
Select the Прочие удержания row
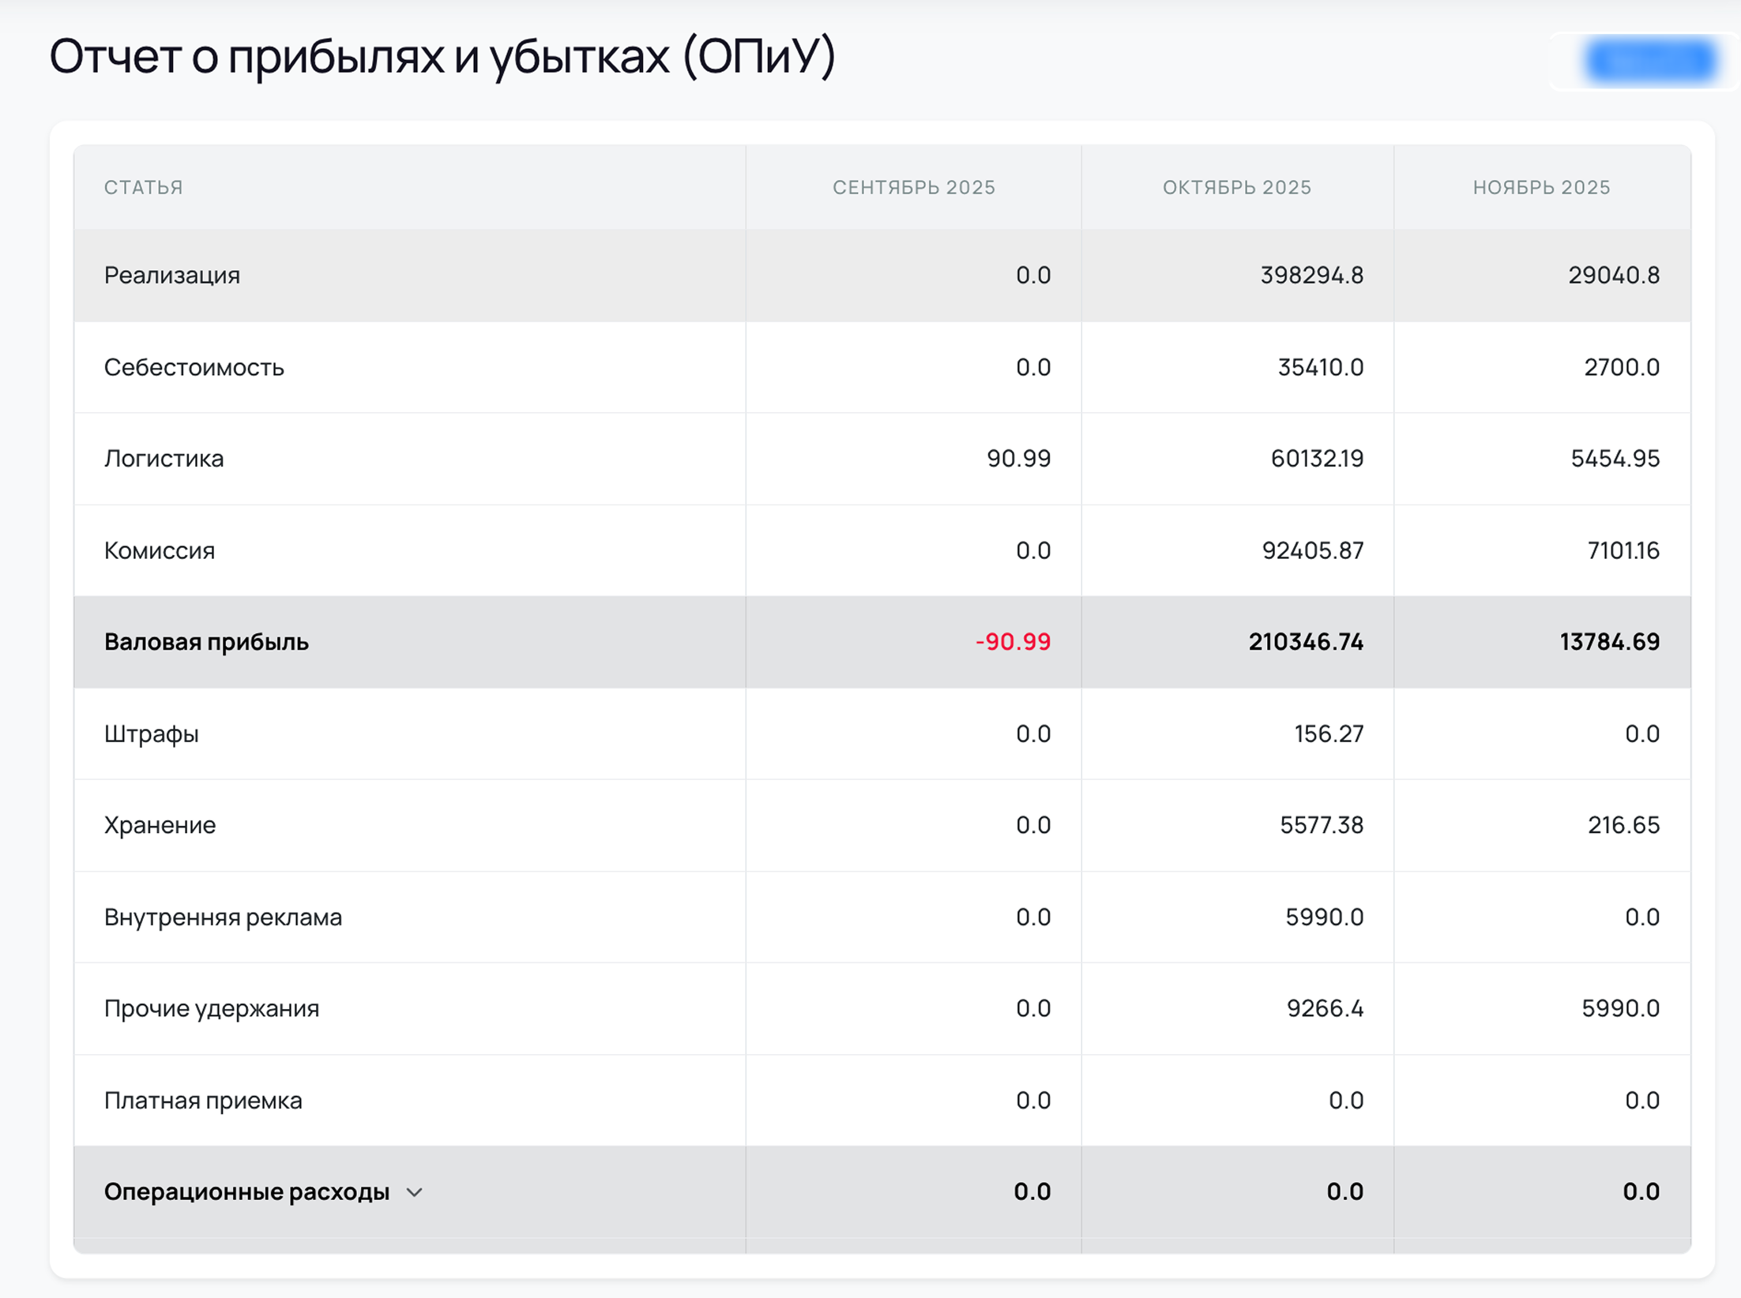212,1008
